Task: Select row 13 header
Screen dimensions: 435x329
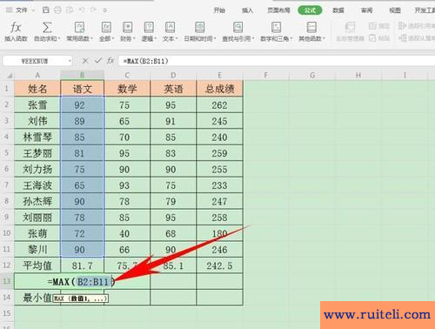Action: [7, 281]
